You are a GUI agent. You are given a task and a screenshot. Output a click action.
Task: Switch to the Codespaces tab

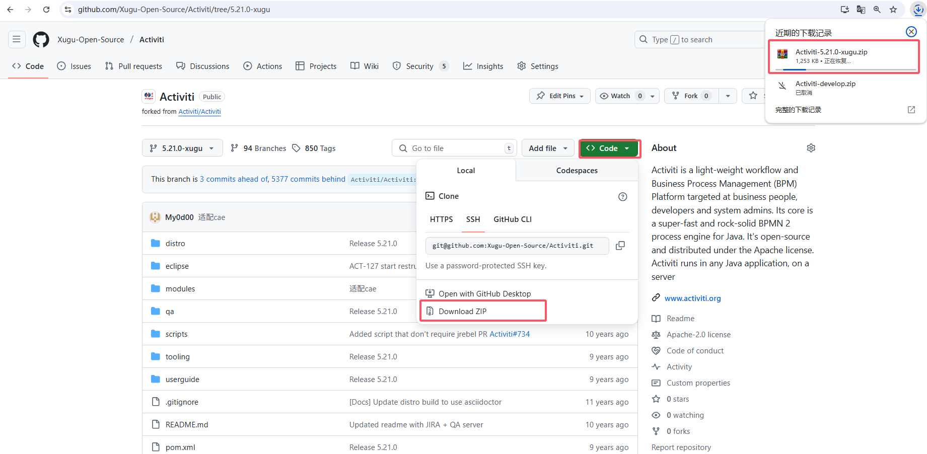(577, 171)
